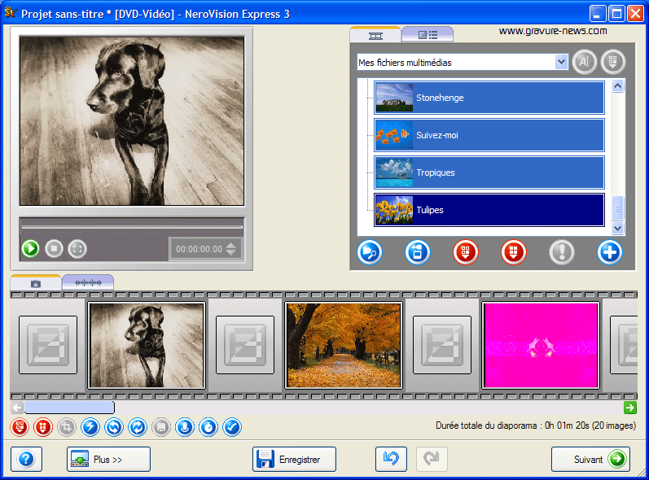
Task: Click the gray disk icon below filmstrip
Action: click(161, 427)
